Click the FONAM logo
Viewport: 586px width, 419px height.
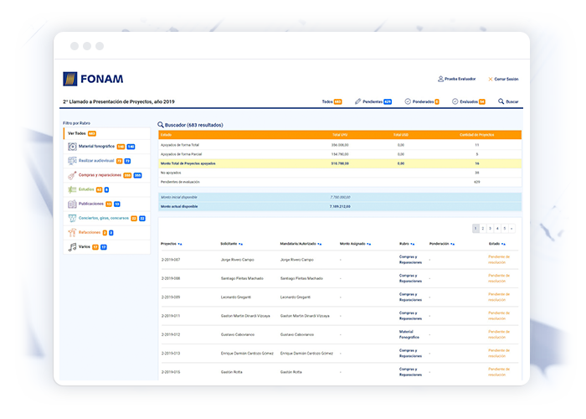click(x=93, y=79)
